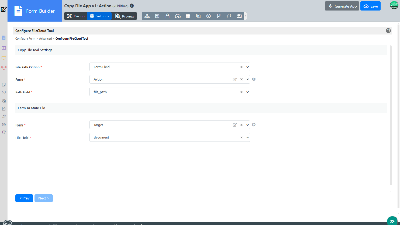Follow the Configure Form breadcrumb link
The image size is (400, 225).
(x=25, y=39)
